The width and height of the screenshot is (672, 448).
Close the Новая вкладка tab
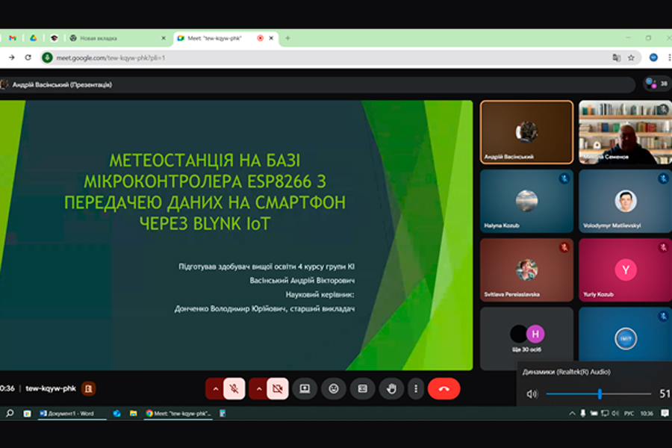pyautogui.click(x=164, y=38)
